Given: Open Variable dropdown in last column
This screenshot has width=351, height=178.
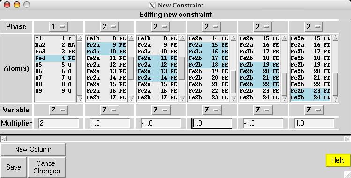Looking at the screenshot, I should [314, 110].
